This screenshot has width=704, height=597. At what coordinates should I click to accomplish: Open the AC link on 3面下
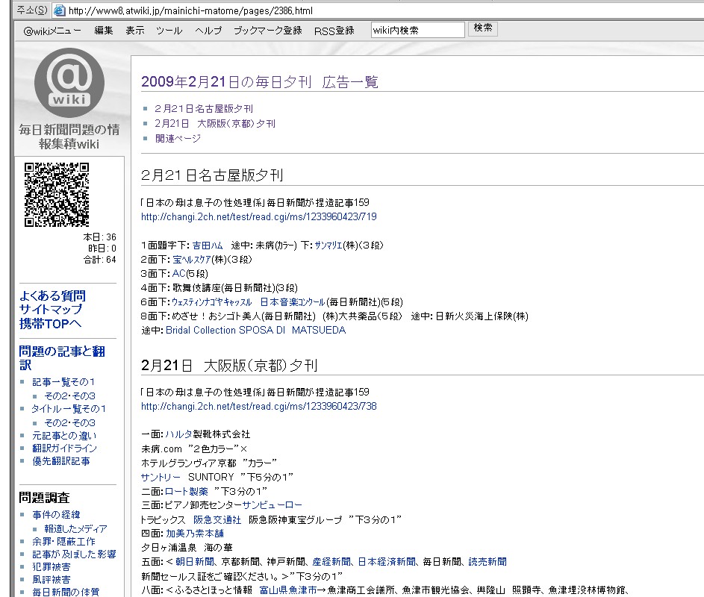(x=178, y=273)
